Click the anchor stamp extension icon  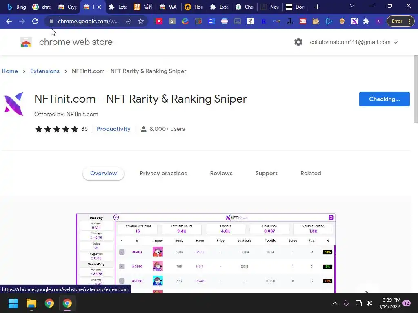click(x=290, y=21)
